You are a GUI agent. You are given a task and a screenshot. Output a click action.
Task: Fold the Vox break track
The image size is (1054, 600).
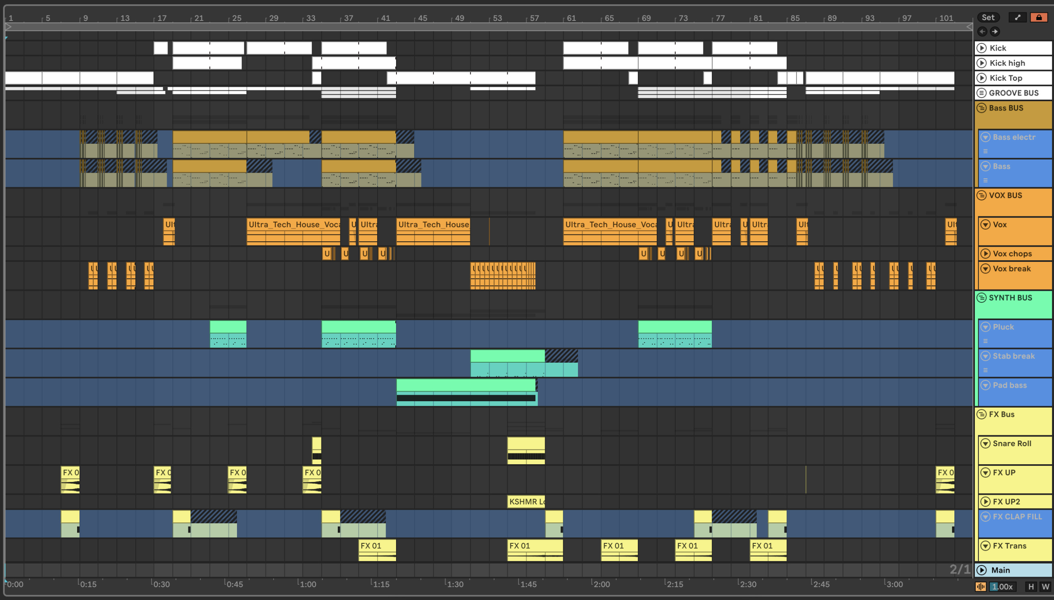tap(986, 269)
